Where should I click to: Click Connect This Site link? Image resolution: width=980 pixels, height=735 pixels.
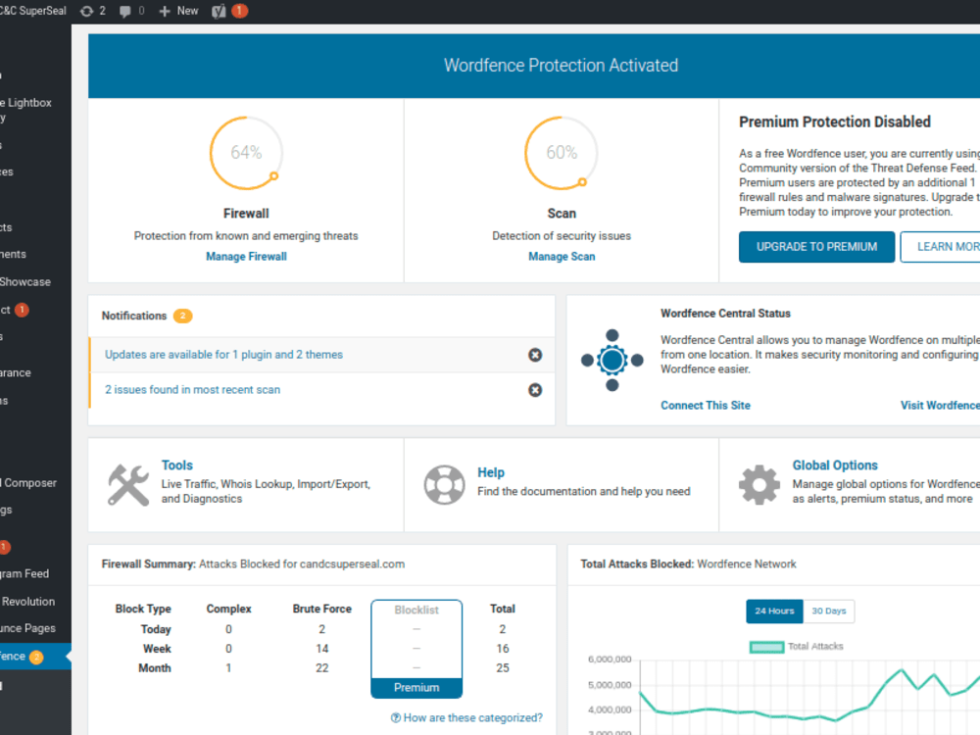705,405
